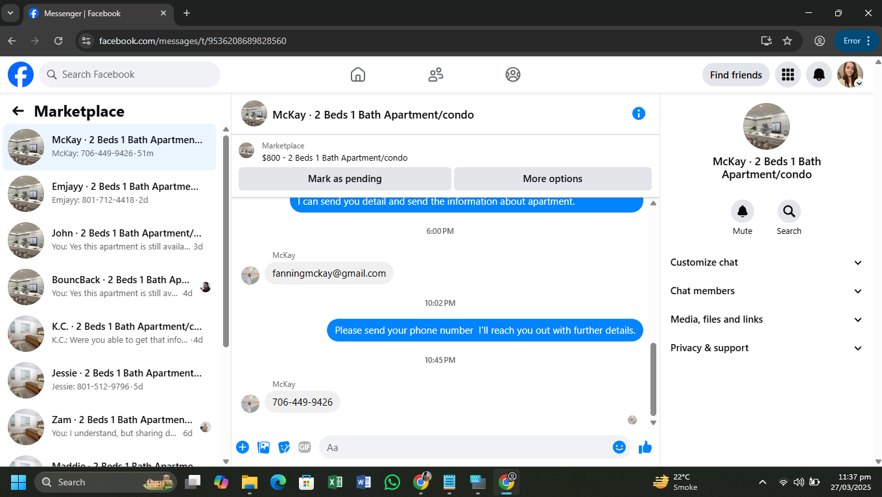Open WhatsApp from the taskbar

click(392, 482)
